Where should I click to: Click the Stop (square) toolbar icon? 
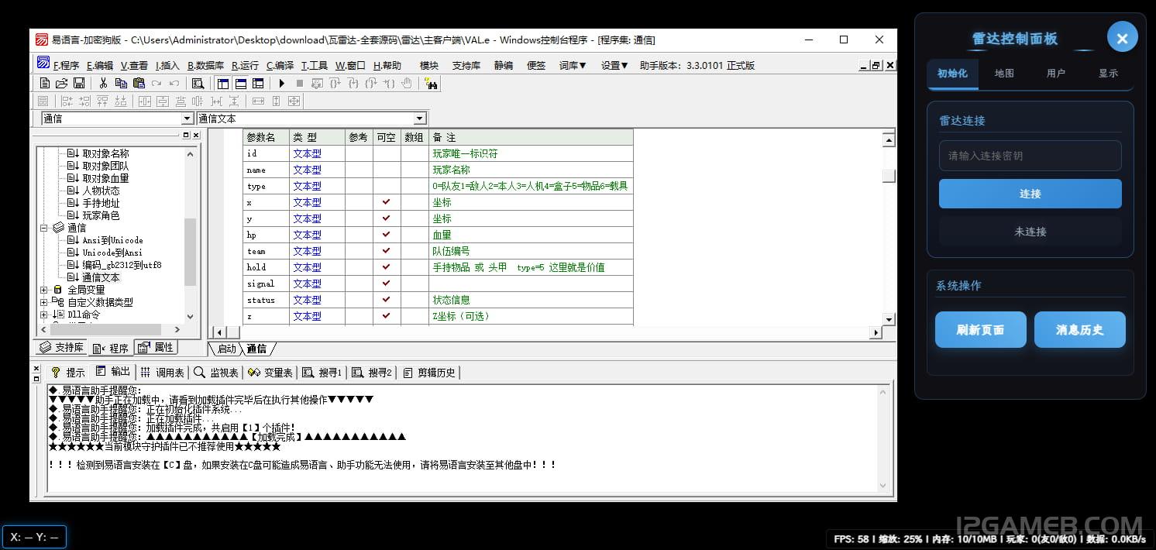tap(300, 83)
